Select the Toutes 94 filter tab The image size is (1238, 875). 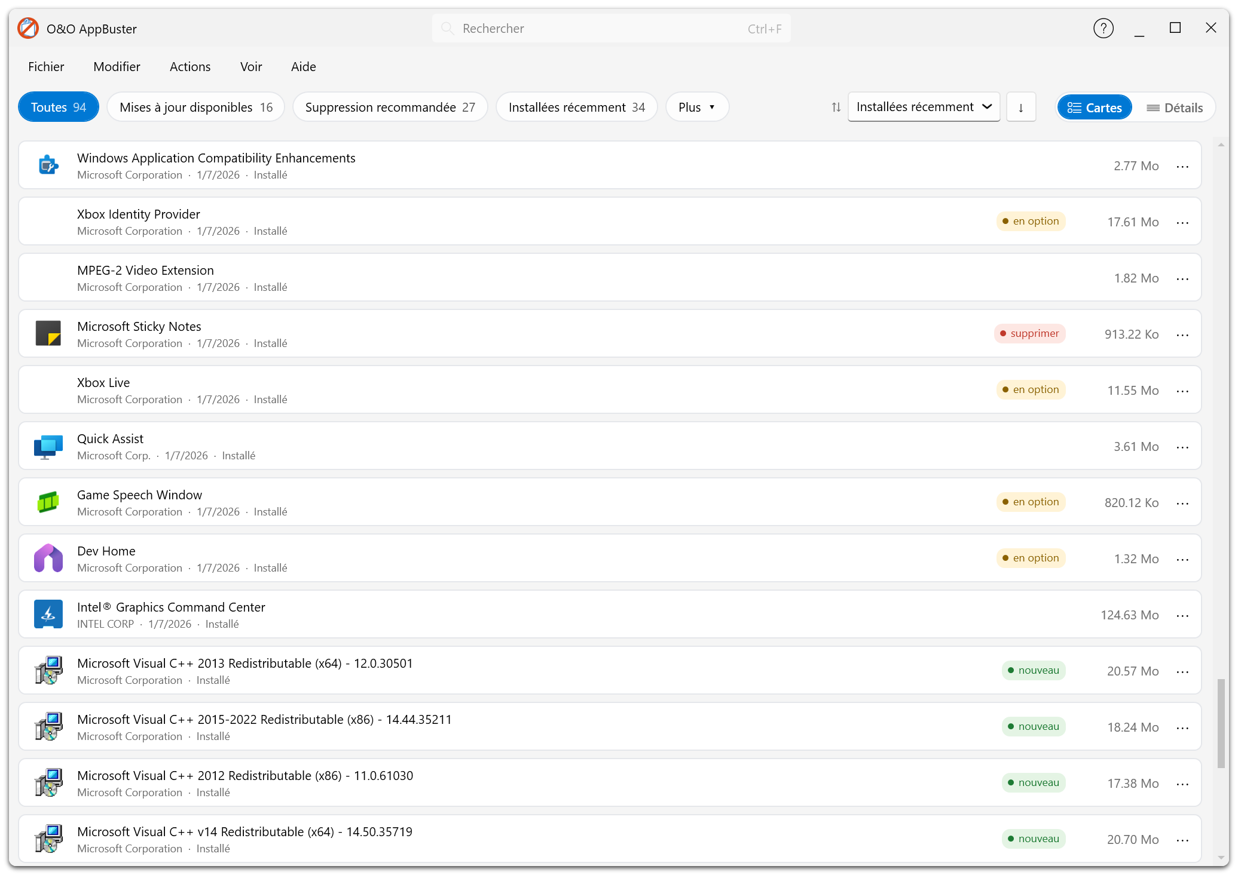pos(59,107)
